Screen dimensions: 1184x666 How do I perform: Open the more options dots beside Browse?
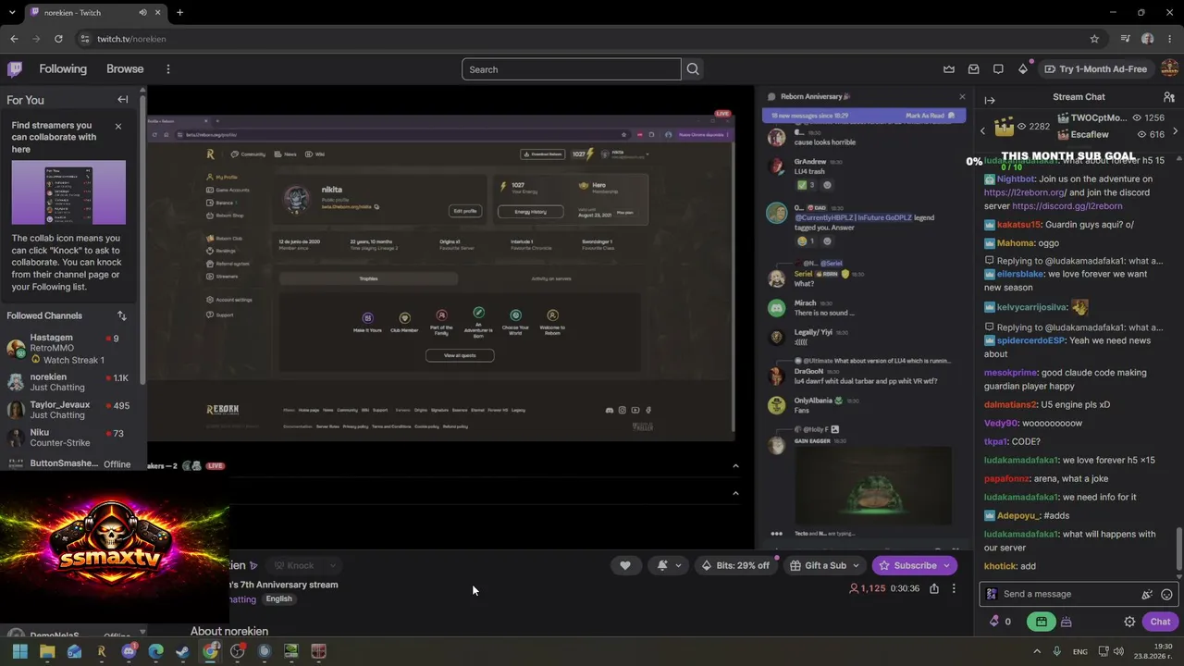(x=167, y=69)
